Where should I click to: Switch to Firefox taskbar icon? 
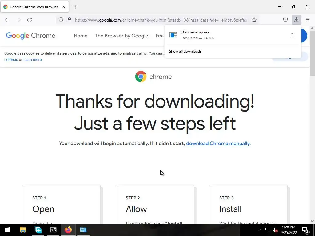click(x=68, y=230)
